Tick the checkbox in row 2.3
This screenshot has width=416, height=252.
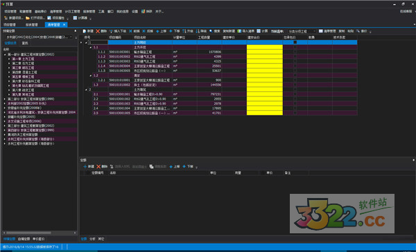[295, 104]
